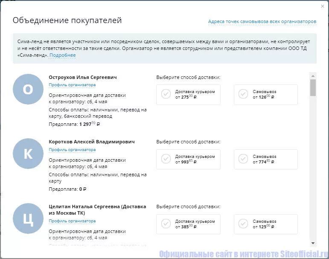329x259 pixels.
Task: Open the Подробнее link in notice
Action: coord(63,55)
